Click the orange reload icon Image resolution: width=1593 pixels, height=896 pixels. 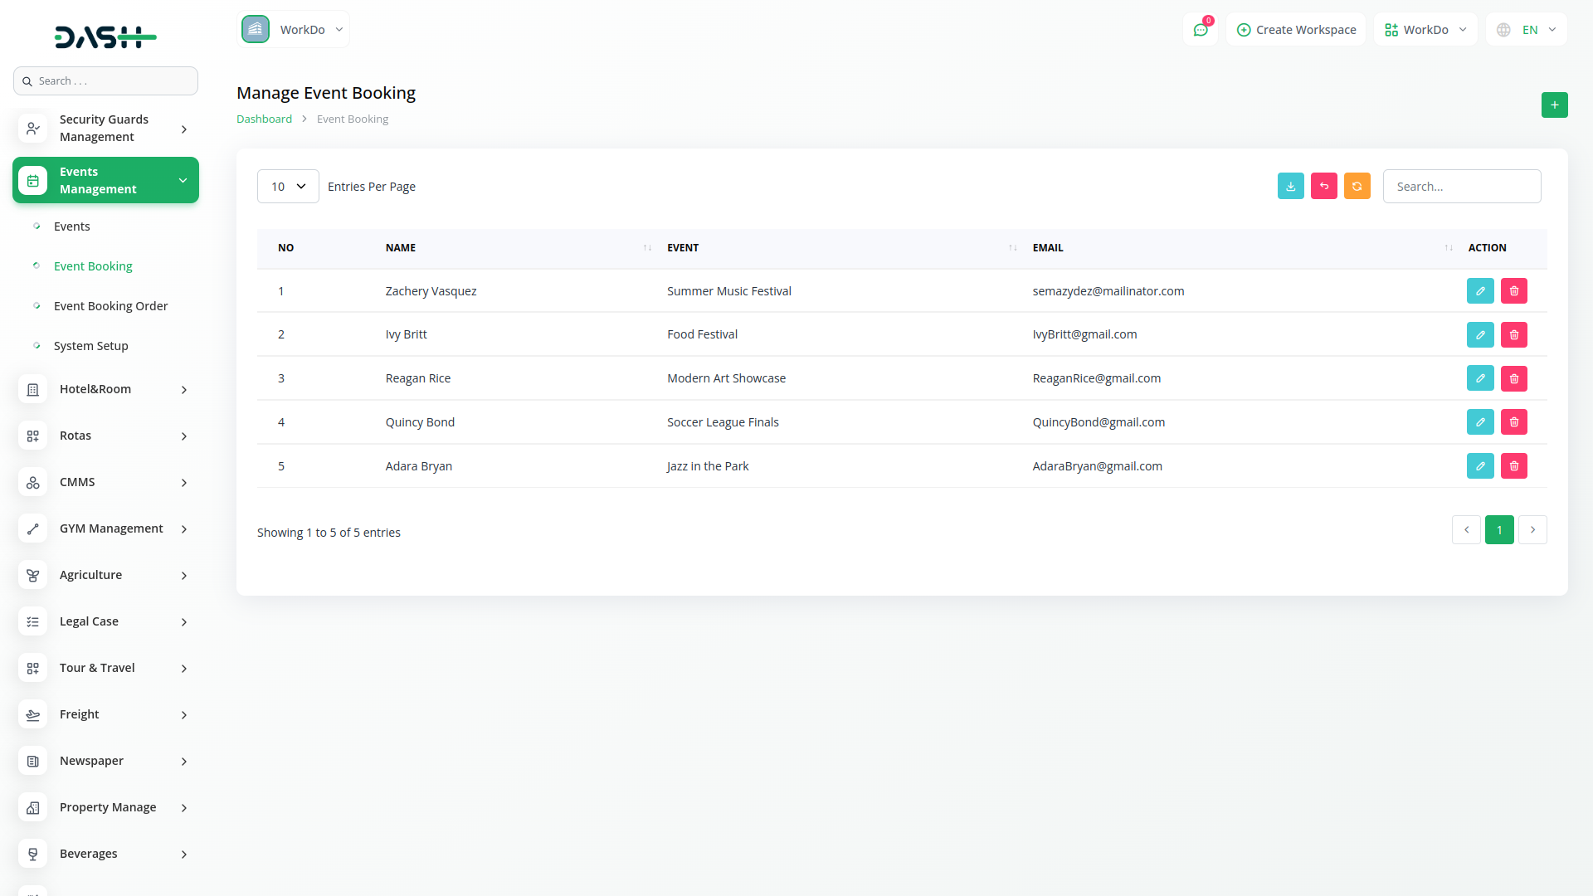1357,187
